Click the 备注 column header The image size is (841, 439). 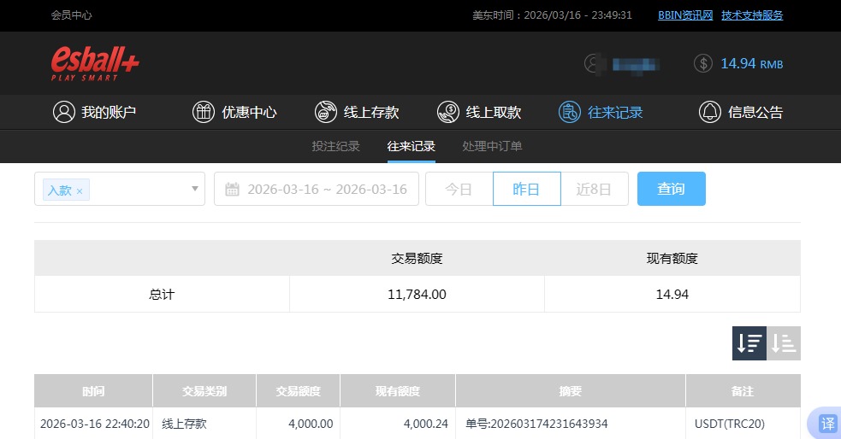coord(743,391)
